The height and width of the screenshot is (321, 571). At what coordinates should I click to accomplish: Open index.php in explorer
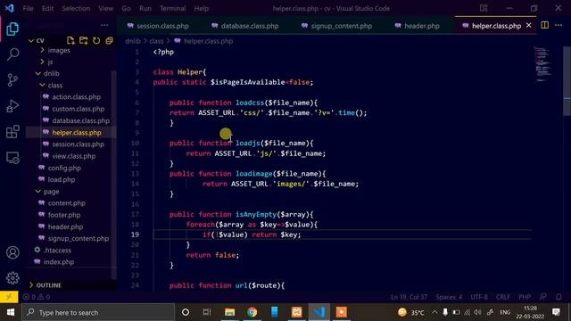click(x=59, y=261)
